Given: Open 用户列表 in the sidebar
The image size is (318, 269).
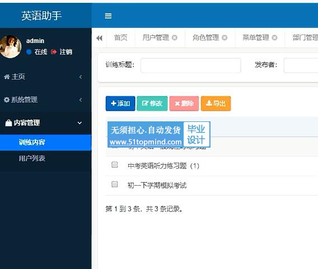Looking at the screenshot, I should [32, 158].
